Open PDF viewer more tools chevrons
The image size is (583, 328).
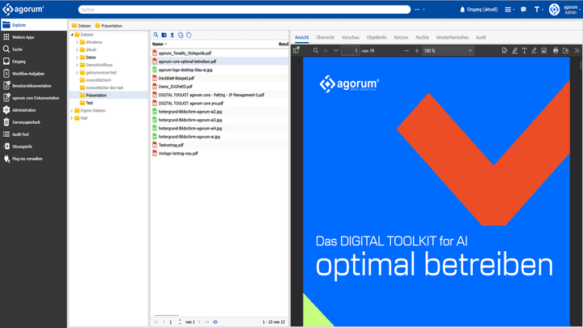click(577, 50)
